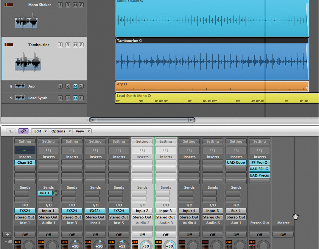319x249 pixels.
Task: Open Stereo Out output slot on Audio 2
Action: coord(142,217)
